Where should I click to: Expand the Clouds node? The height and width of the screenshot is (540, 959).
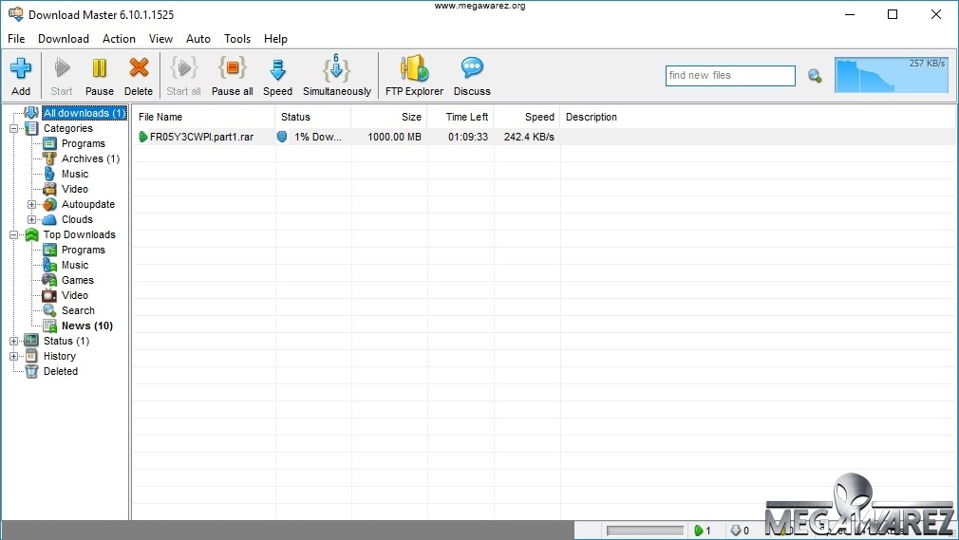[x=31, y=219]
